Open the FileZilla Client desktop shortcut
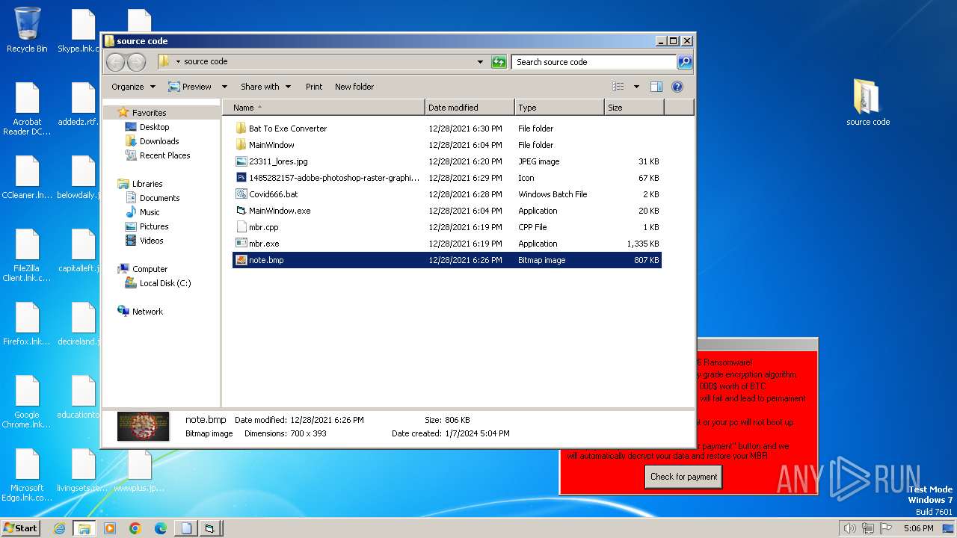Viewport: 957px width, 538px height. tap(27, 255)
